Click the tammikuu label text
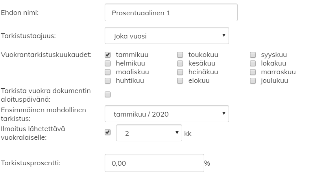This screenshot has height=179, width=314. pos(129,55)
